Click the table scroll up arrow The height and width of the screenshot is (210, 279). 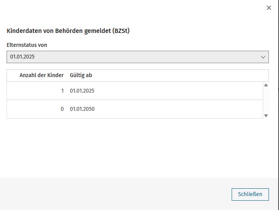click(266, 85)
